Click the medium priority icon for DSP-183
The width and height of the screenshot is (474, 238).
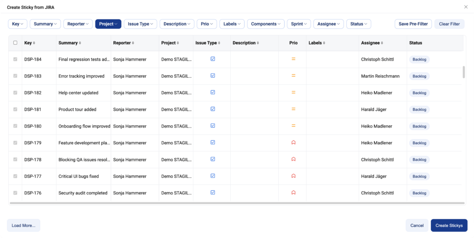point(293,76)
